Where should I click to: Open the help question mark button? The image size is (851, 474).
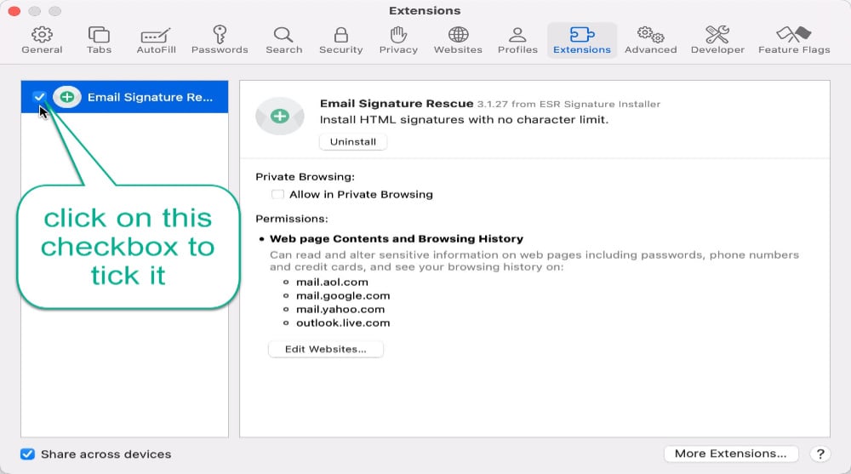pyautogui.click(x=820, y=454)
